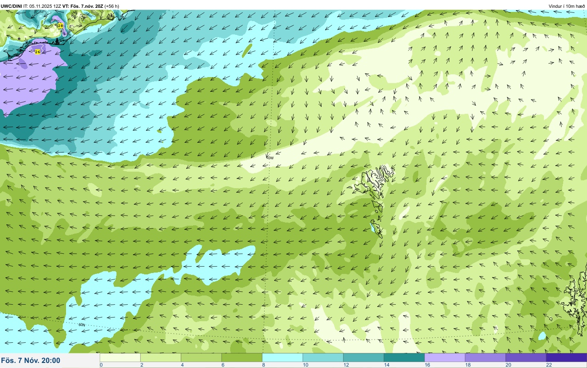Click the yellow '26' wind maximum label
The image size is (587, 368).
(x=38, y=52)
